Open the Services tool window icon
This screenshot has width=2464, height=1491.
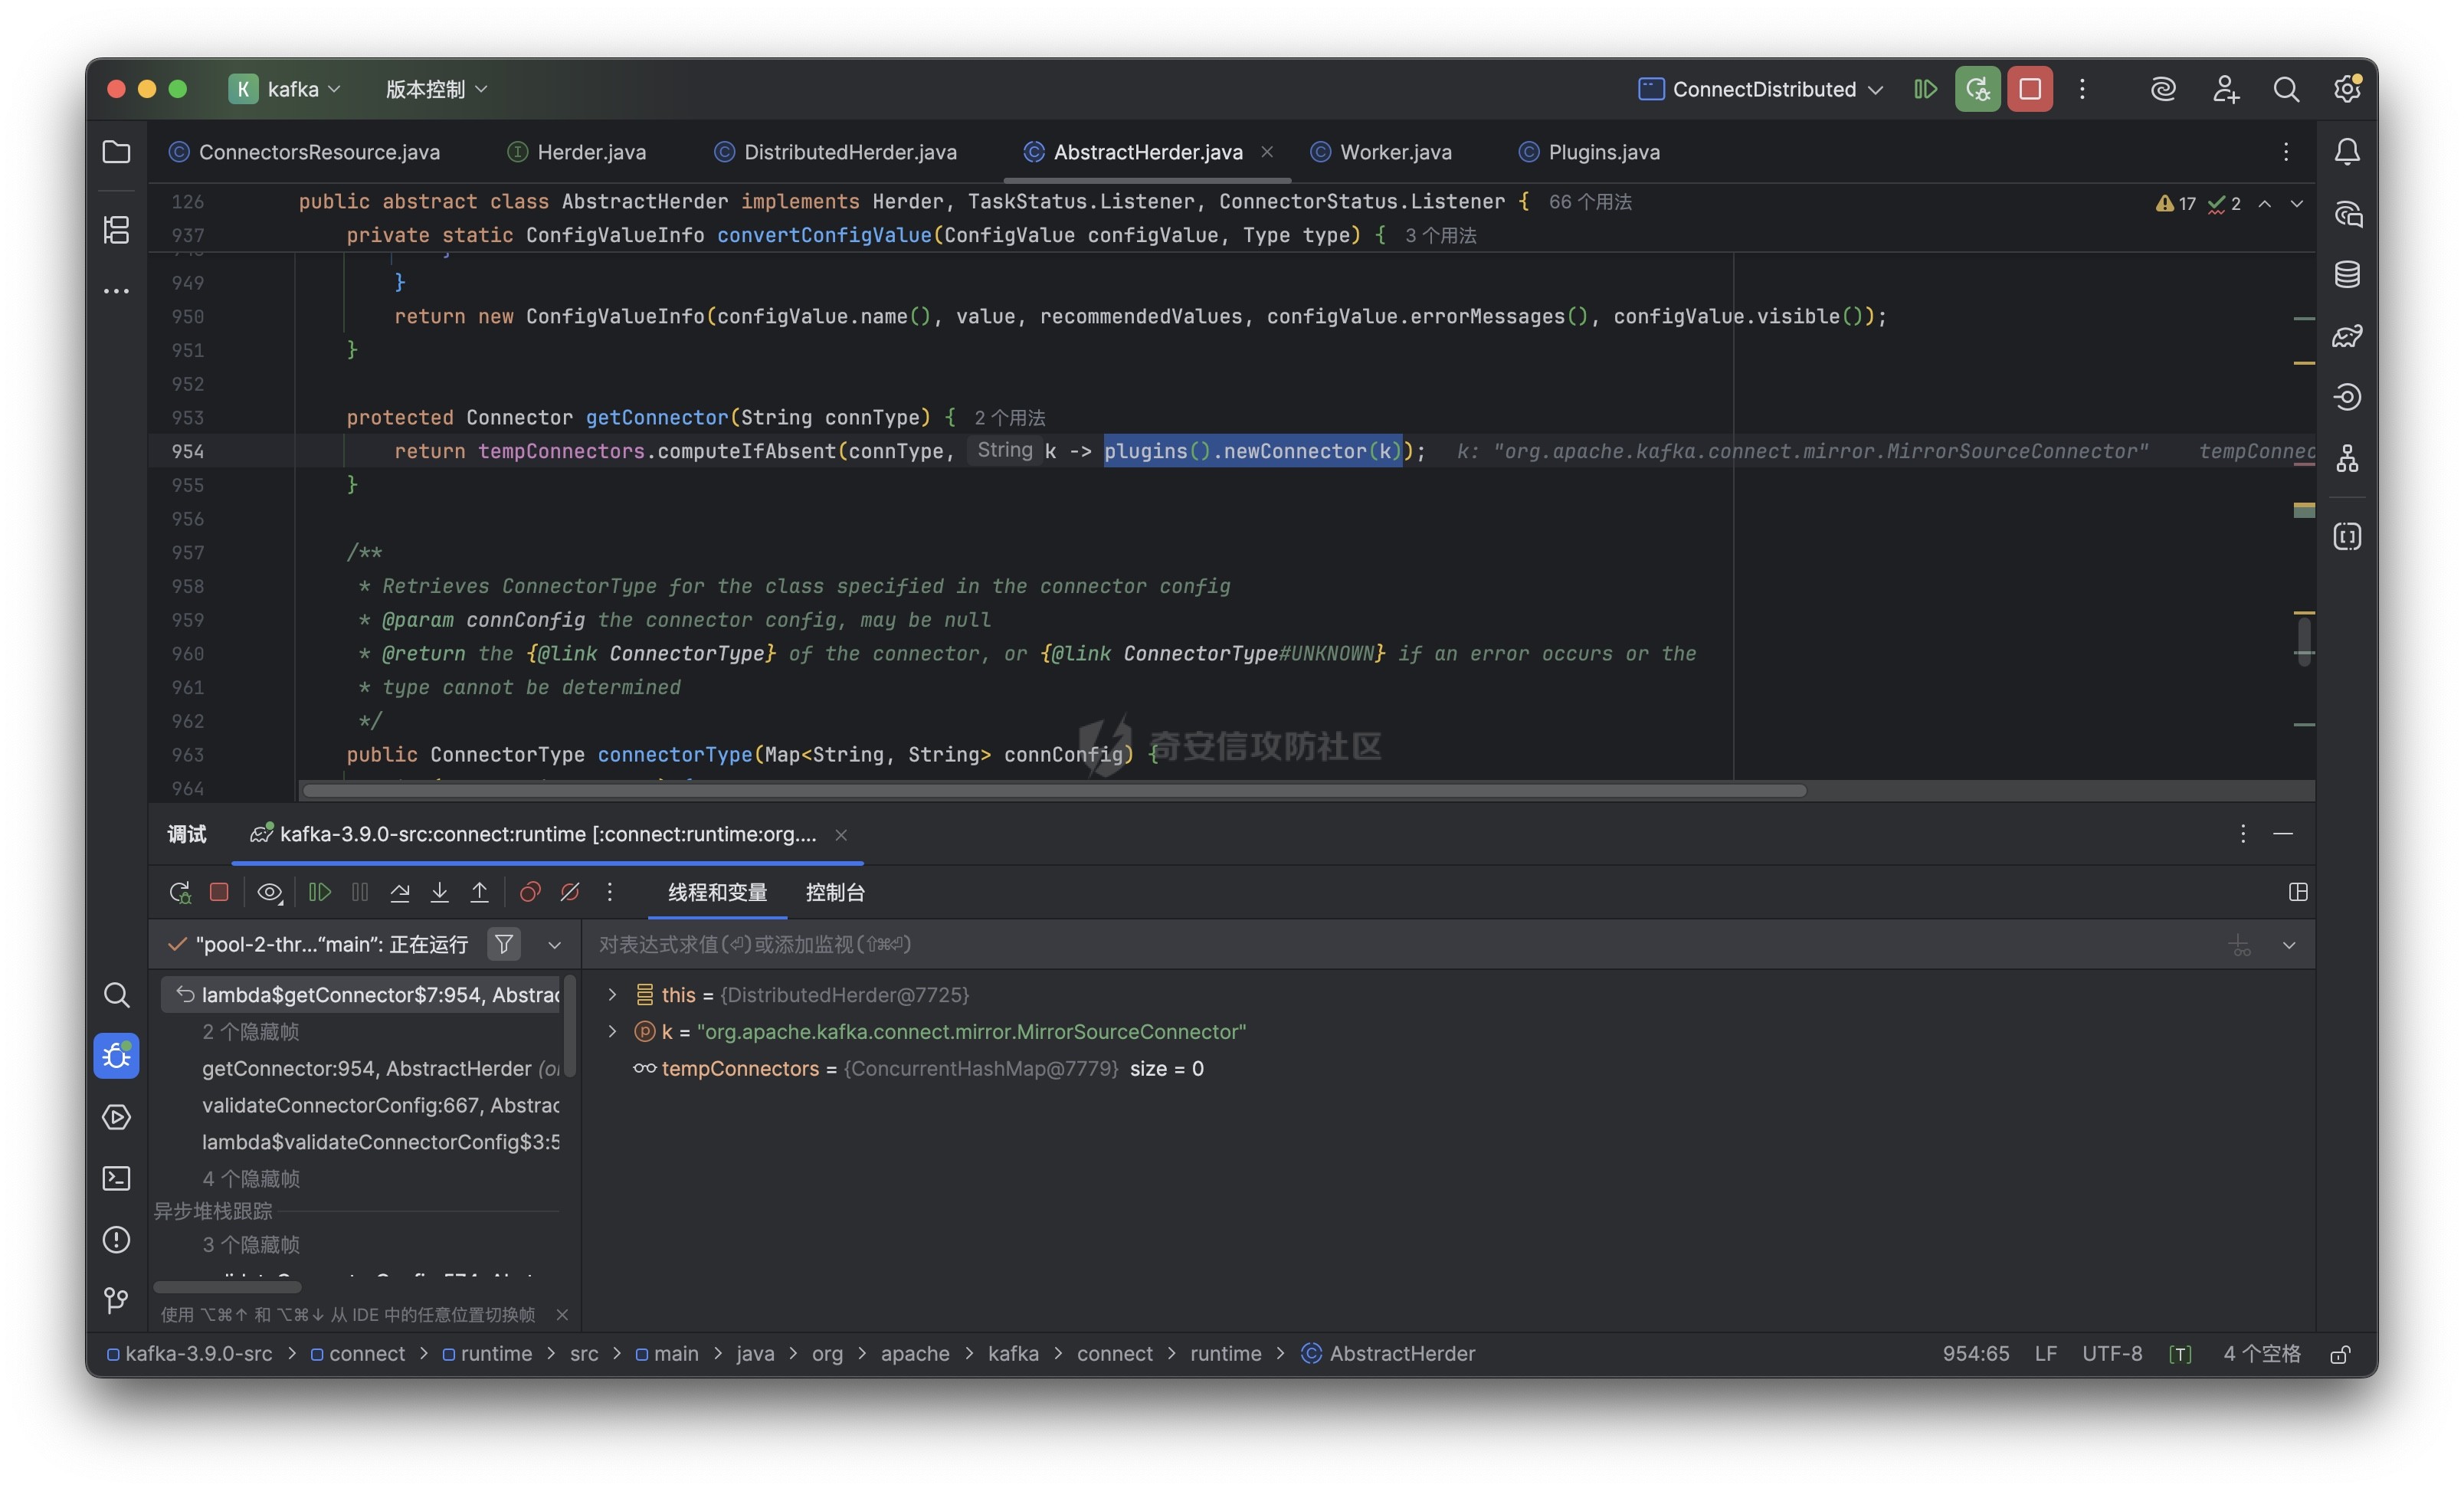click(x=116, y=1117)
